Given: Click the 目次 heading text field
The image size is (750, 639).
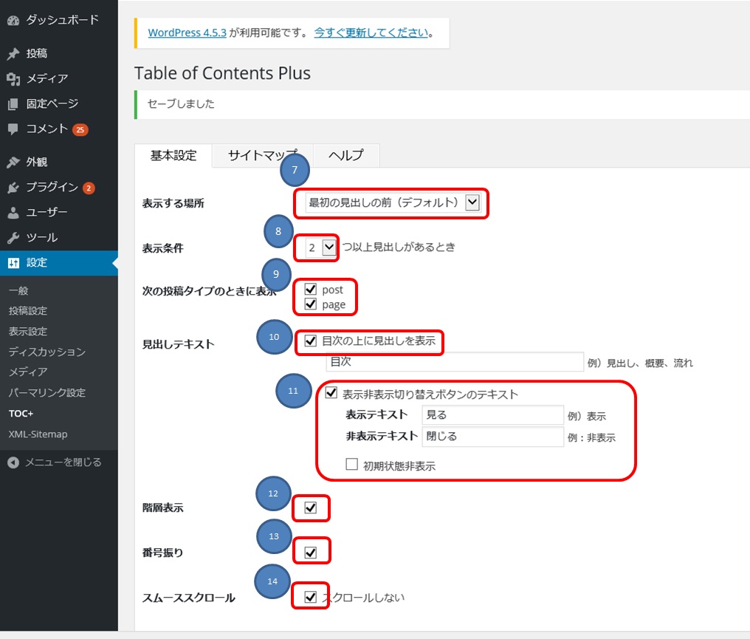Looking at the screenshot, I should (x=455, y=361).
